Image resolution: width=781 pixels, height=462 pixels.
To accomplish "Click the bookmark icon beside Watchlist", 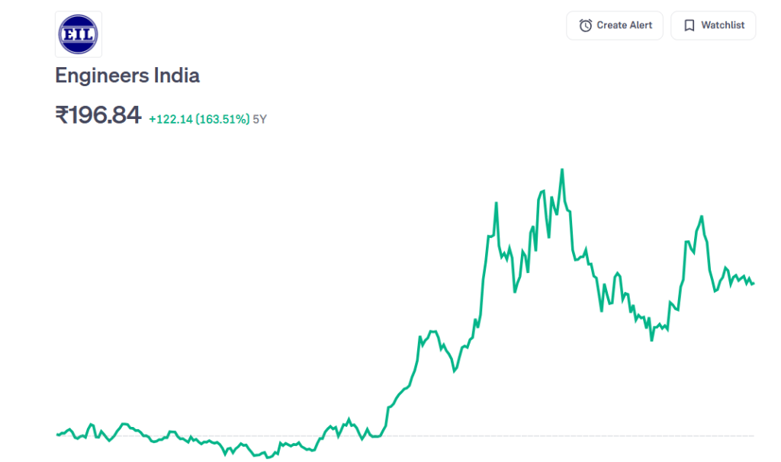I will pos(689,26).
